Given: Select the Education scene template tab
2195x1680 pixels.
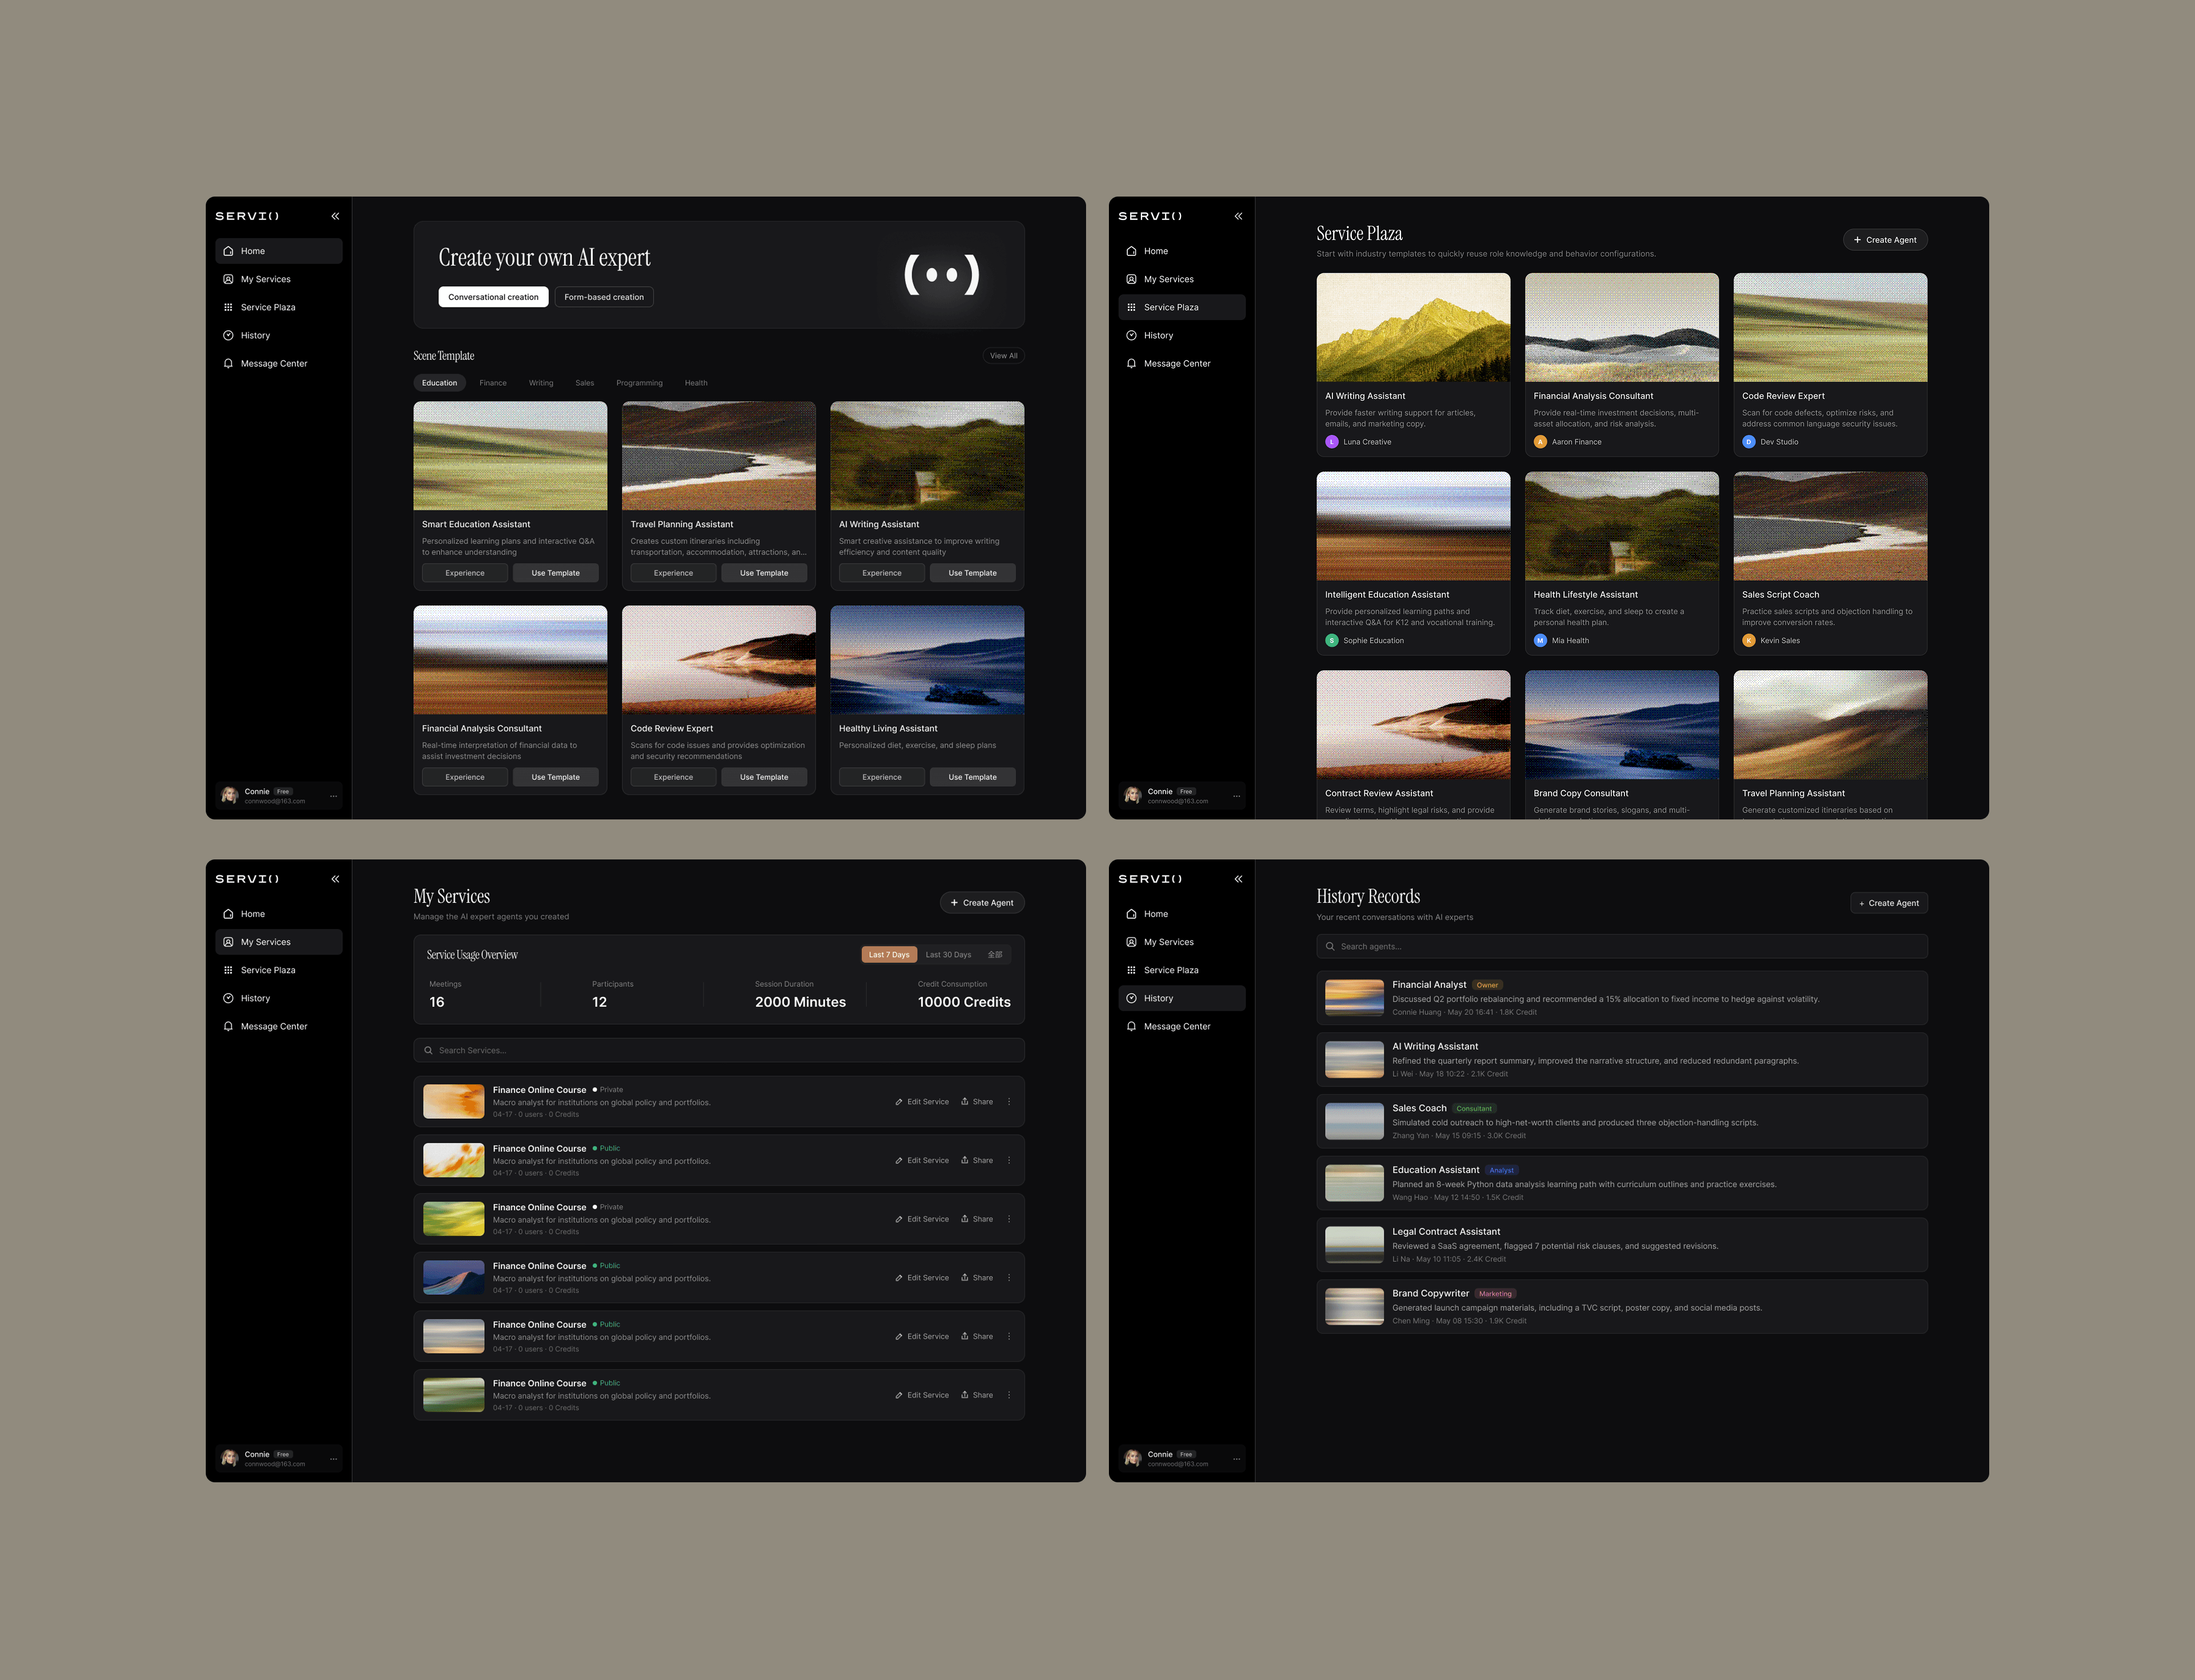Looking at the screenshot, I should (439, 383).
